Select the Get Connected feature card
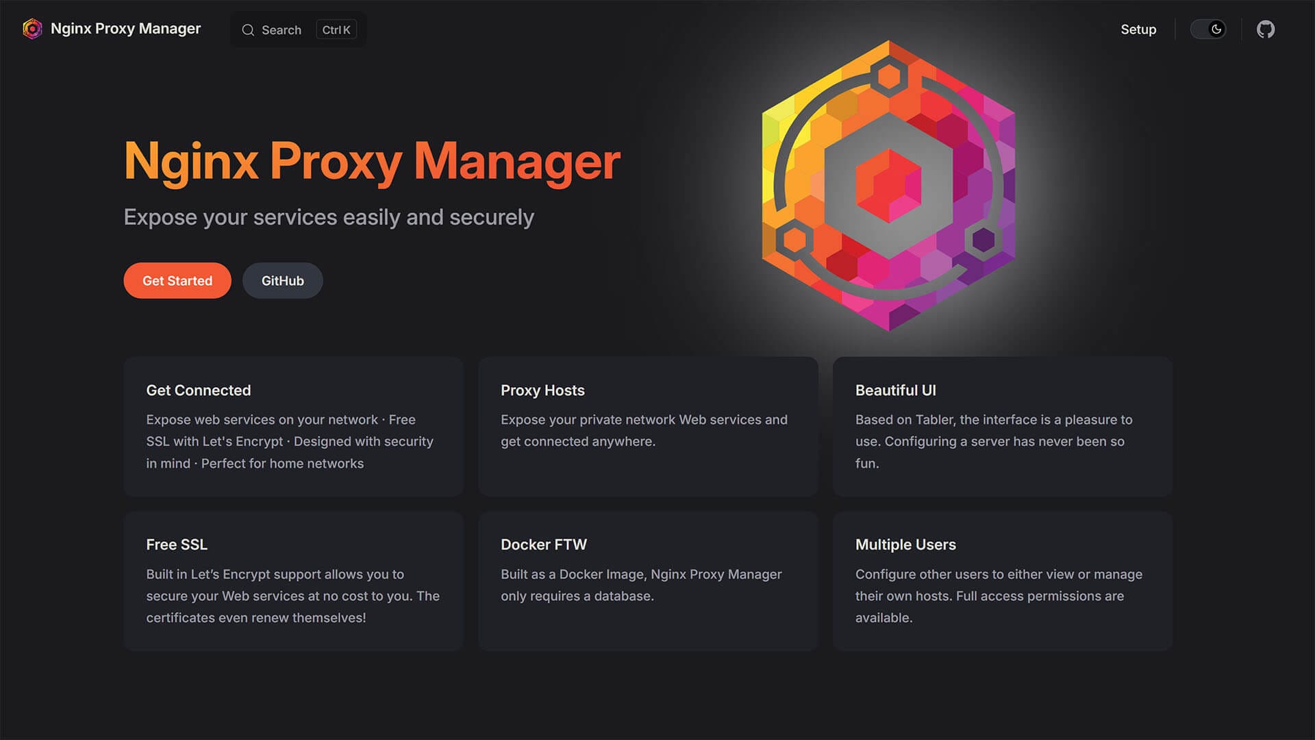 pyautogui.click(x=293, y=426)
